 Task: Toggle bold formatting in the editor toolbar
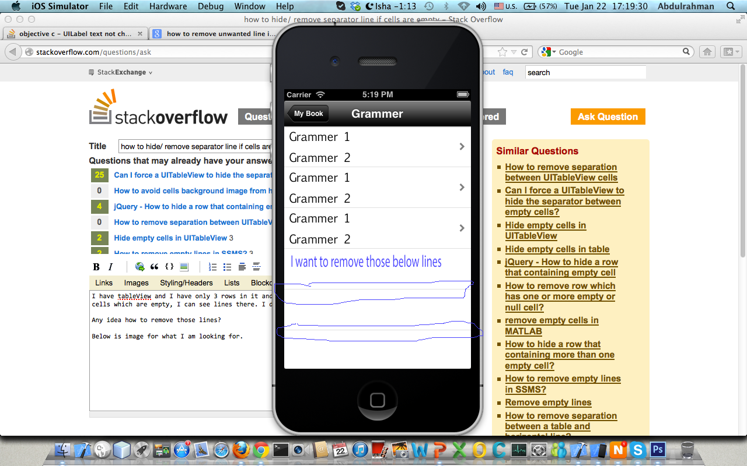[96, 267]
